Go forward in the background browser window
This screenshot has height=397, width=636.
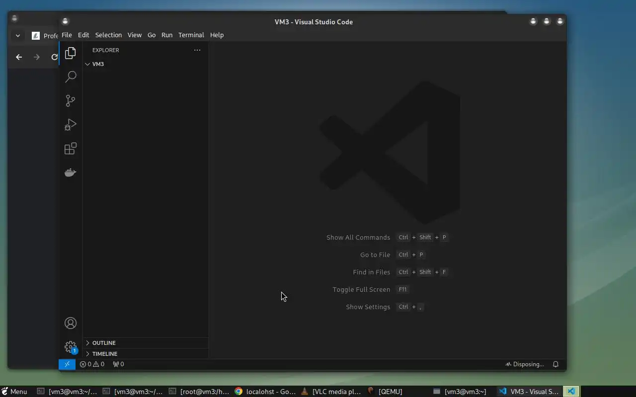(x=36, y=57)
